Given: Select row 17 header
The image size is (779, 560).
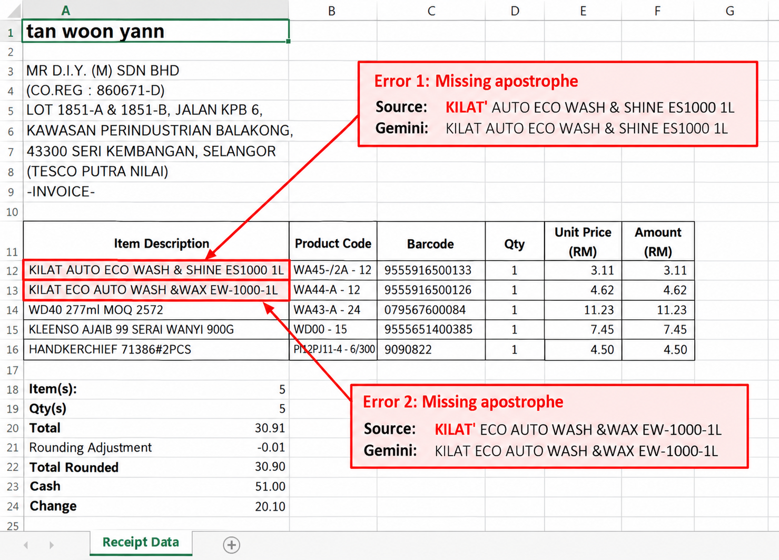Looking at the screenshot, I should (11, 370).
